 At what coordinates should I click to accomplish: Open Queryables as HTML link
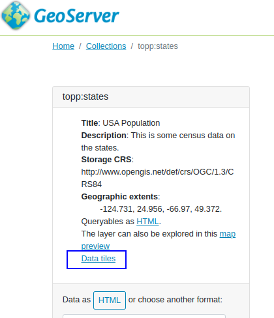[147, 222]
